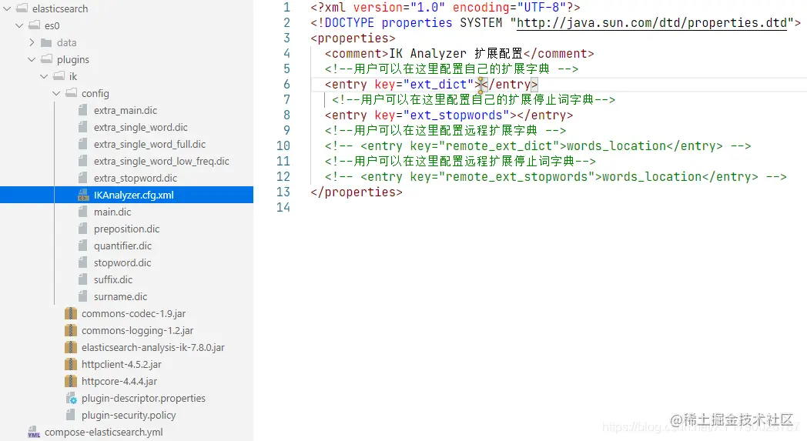Click the ik folder icon
This screenshot has height=441, width=807.
[59, 76]
